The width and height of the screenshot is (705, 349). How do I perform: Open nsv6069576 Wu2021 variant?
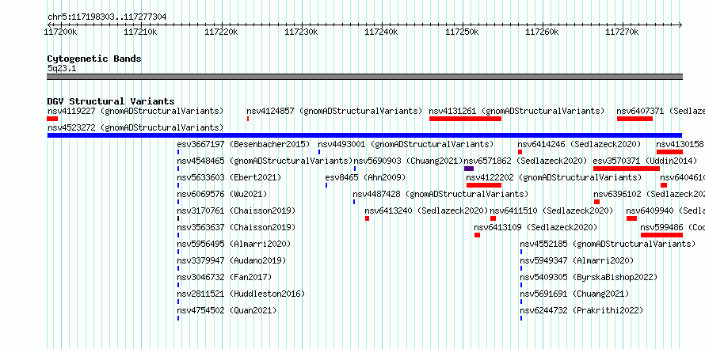222,194
